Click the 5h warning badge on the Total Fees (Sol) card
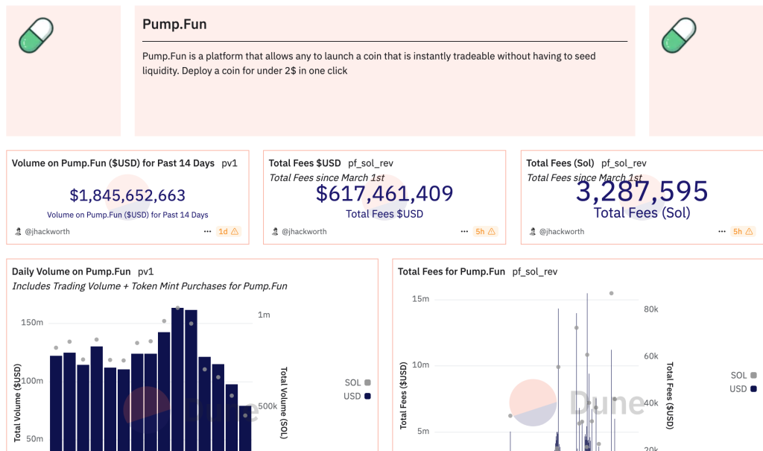Image resolution: width=763 pixels, height=451 pixels. (743, 232)
